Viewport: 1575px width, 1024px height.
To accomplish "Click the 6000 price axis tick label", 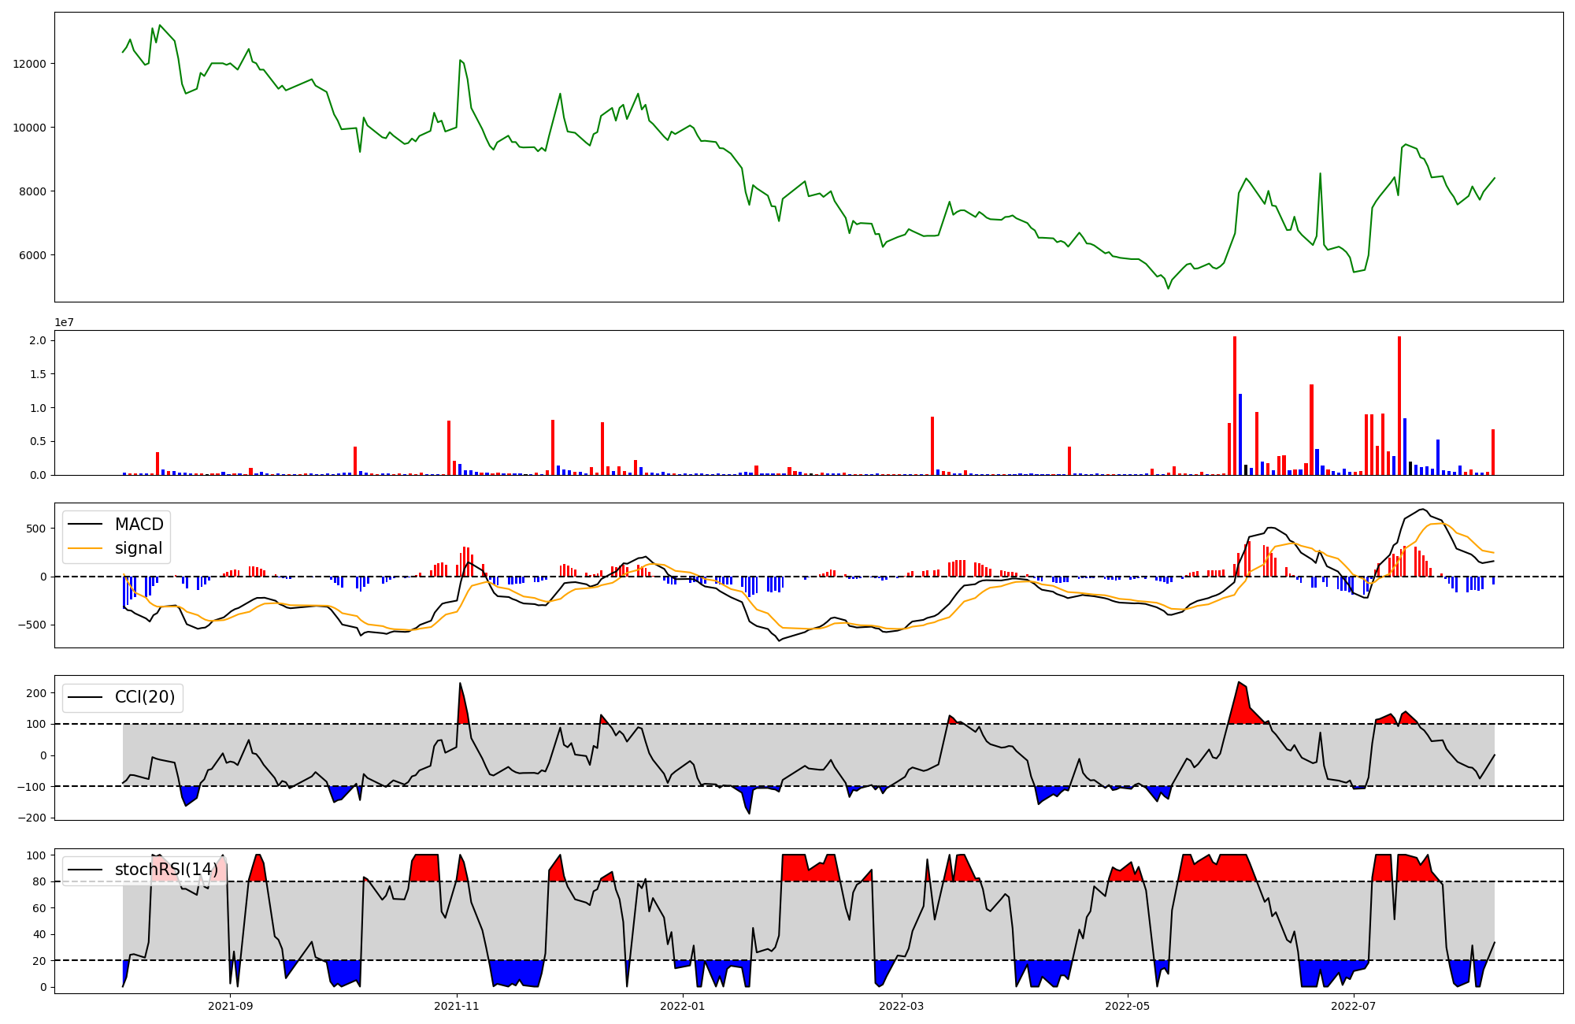I will [x=33, y=255].
